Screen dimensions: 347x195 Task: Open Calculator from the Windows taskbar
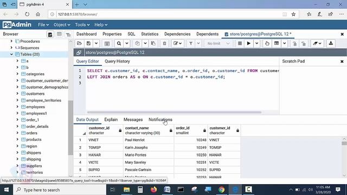coord(140,190)
